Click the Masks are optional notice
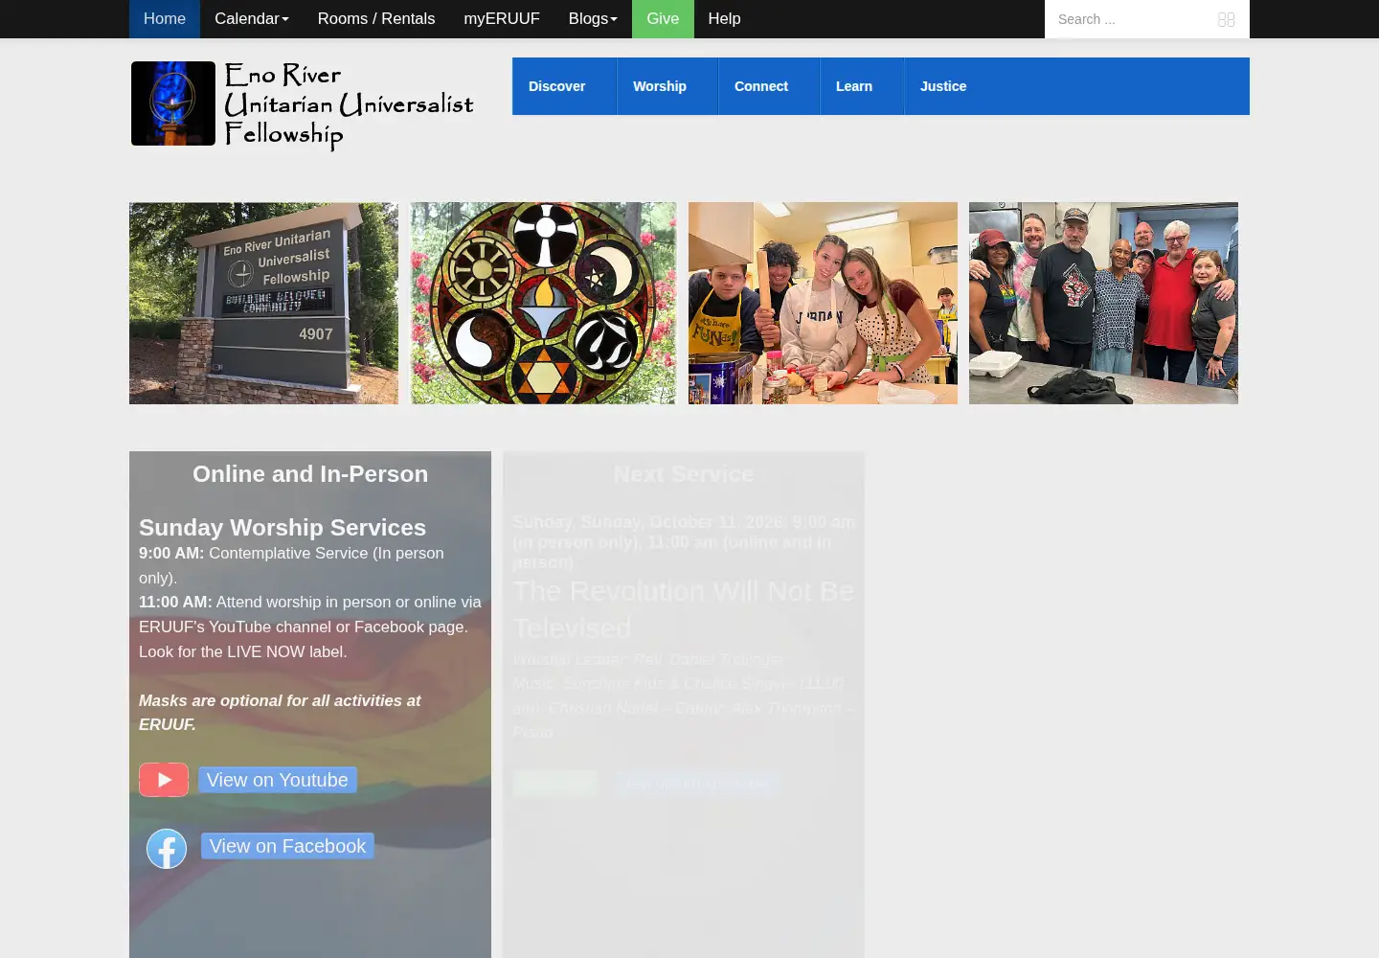 (280, 713)
